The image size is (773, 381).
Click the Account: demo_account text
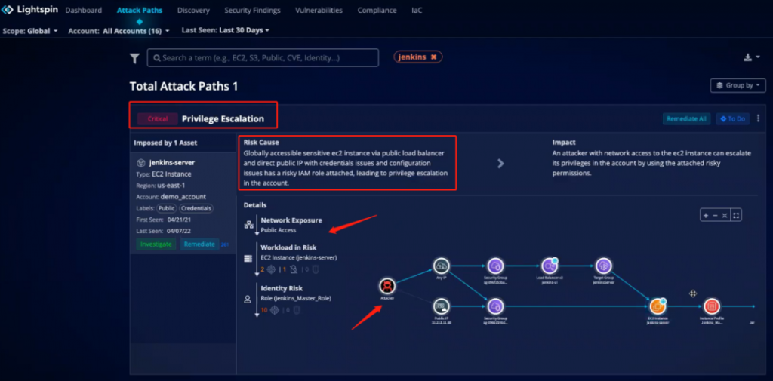pos(171,197)
